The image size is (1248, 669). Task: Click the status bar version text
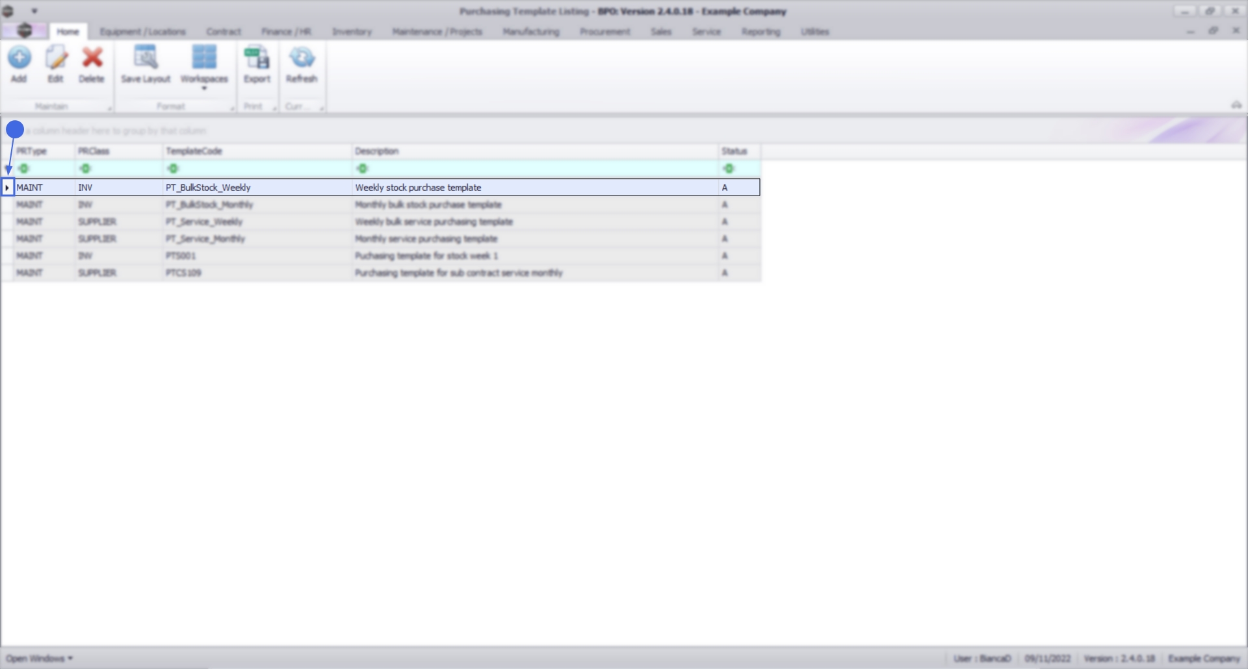1119,658
